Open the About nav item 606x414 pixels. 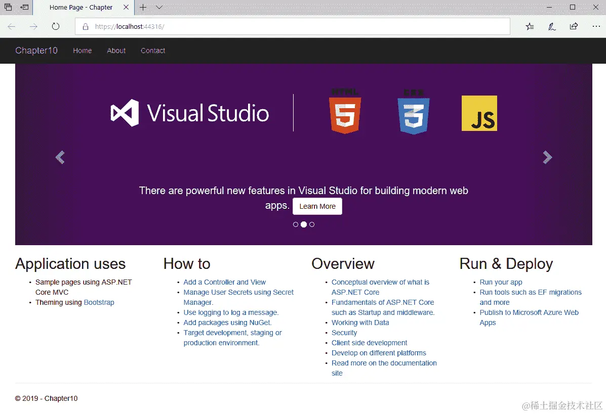[116, 51]
